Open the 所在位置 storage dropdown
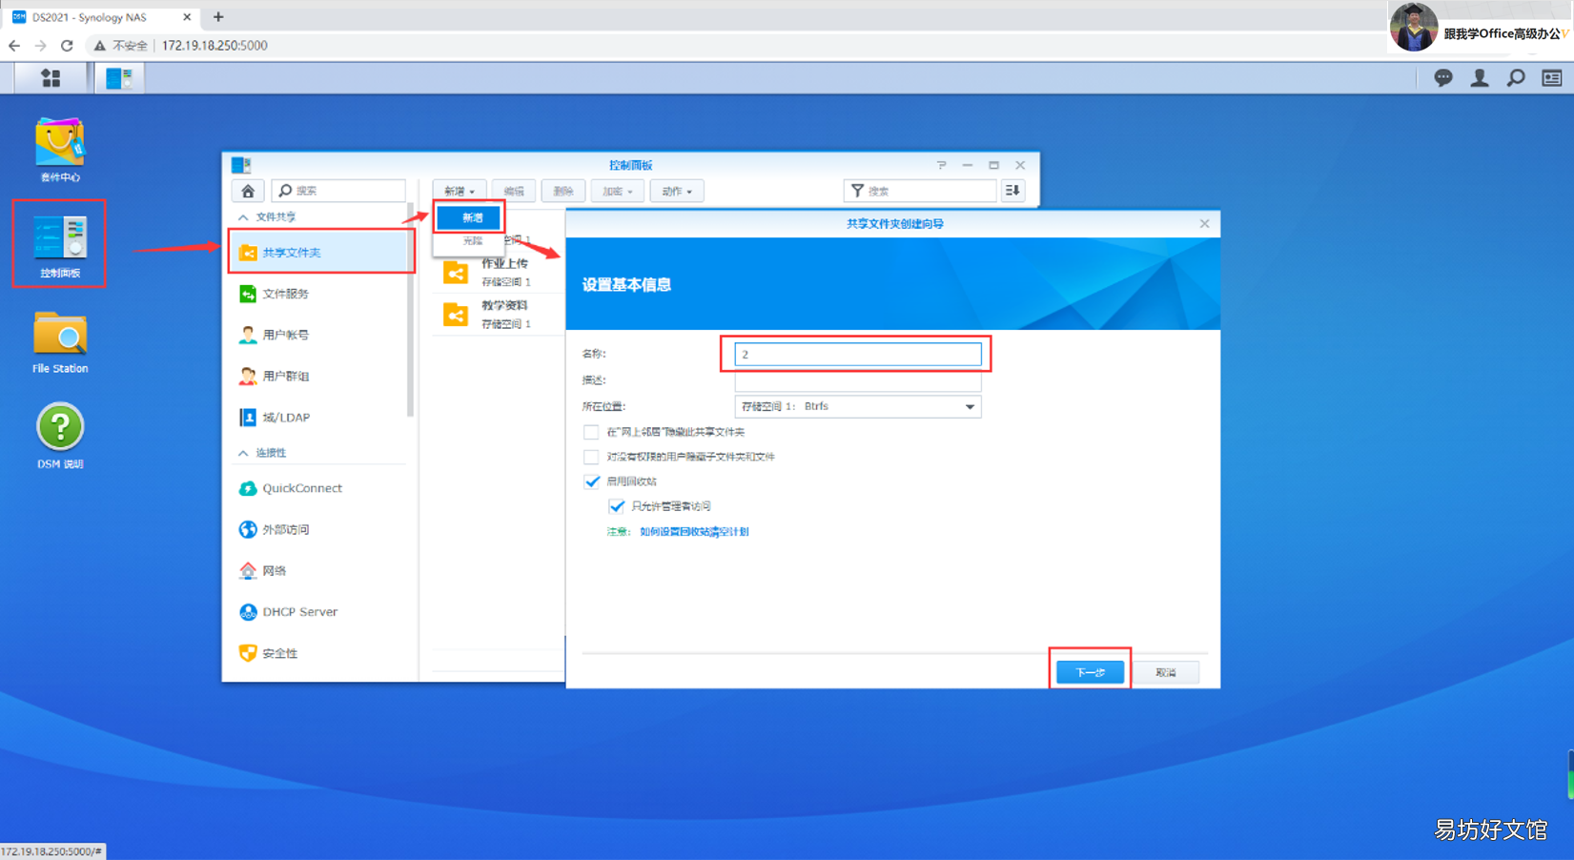Image resolution: width=1574 pixels, height=860 pixels. pos(857,406)
